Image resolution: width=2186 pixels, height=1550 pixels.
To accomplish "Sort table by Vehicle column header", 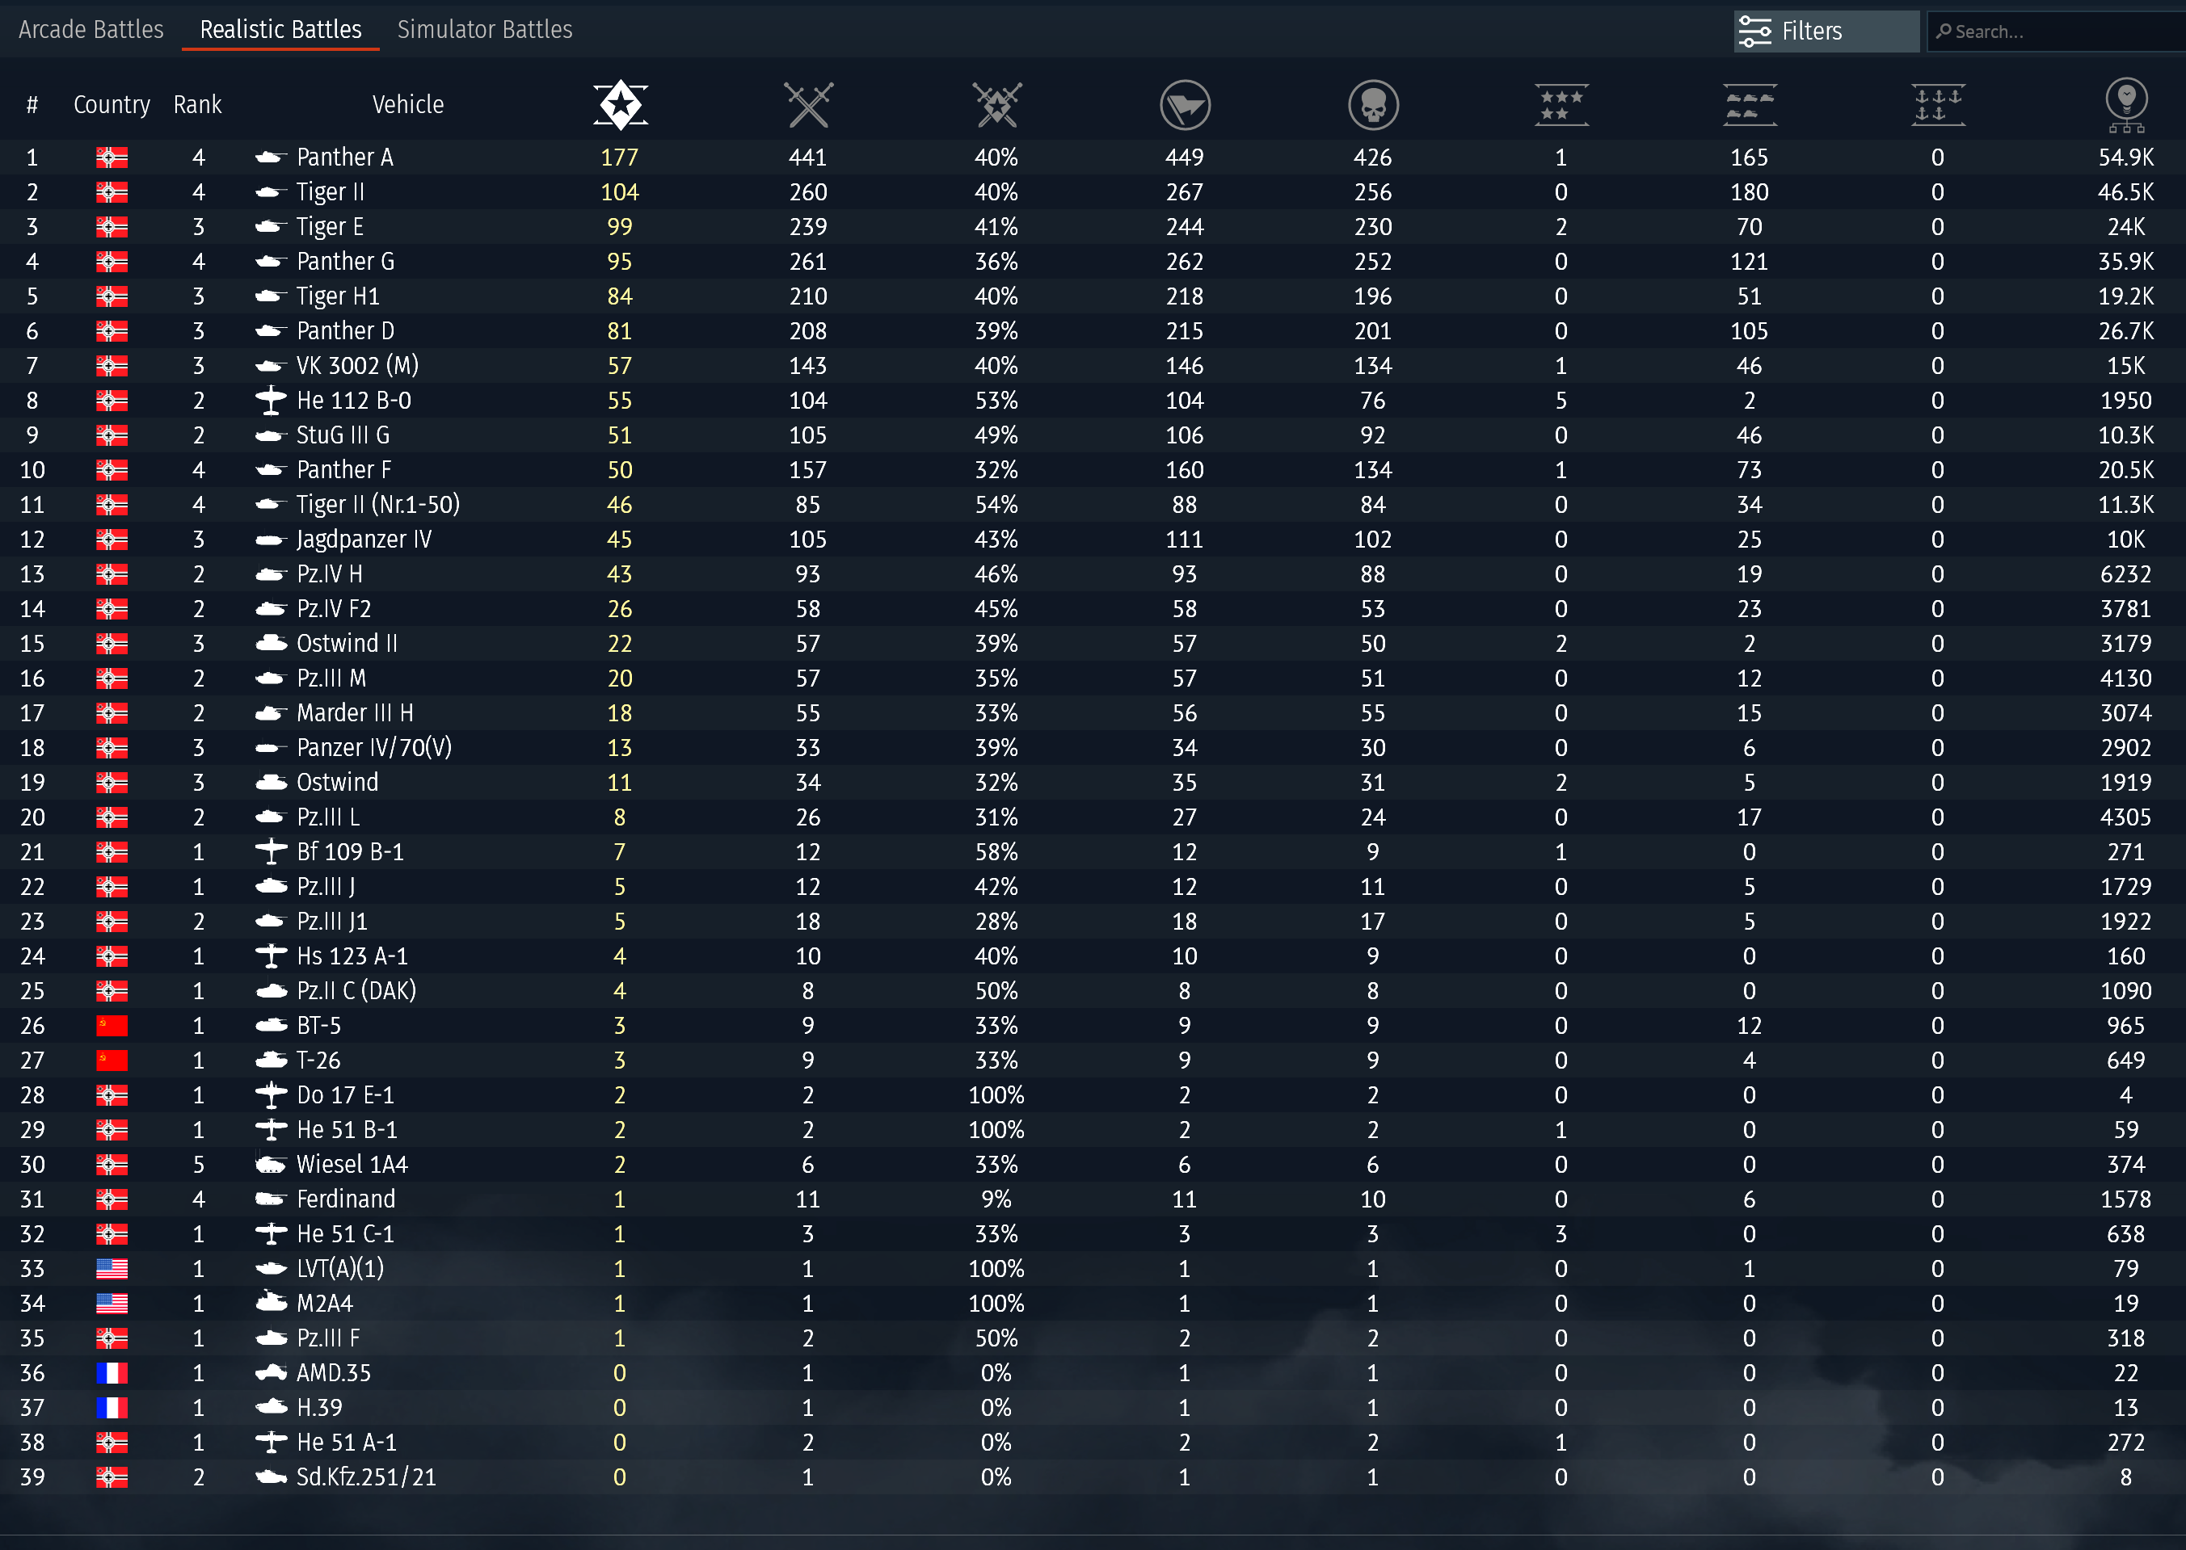I will pos(408,104).
